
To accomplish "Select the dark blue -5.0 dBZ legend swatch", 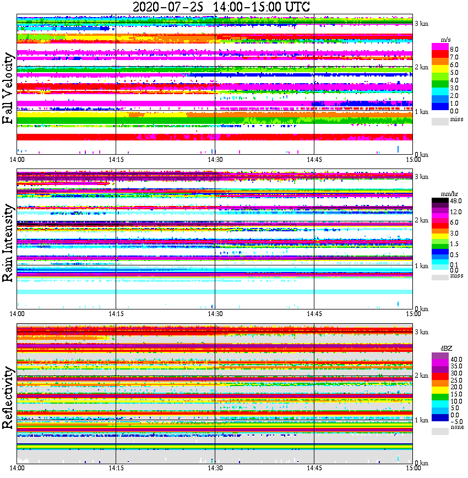I will (440, 417).
